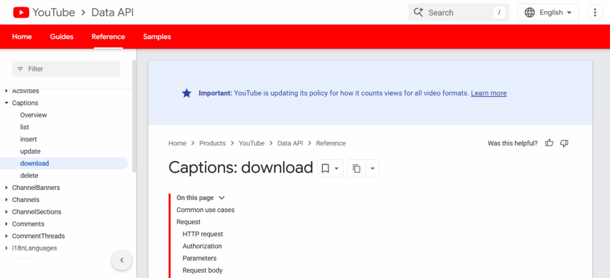Screen dimensions: 610x278
Task: Open the Home tab
Action: coord(22,36)
